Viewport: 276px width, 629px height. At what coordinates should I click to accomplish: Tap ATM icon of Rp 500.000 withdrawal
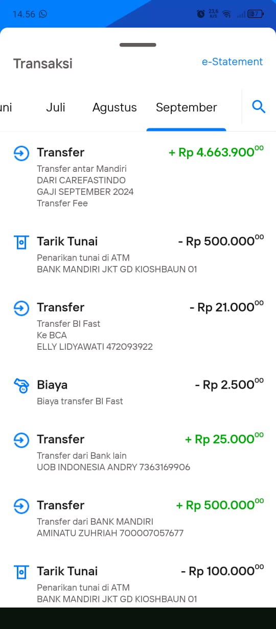coord(21,242)
